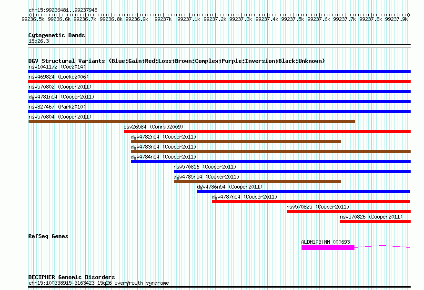
Task: Open the nsv570802 (Cooper2011) variant label
Action: [60, 87]
